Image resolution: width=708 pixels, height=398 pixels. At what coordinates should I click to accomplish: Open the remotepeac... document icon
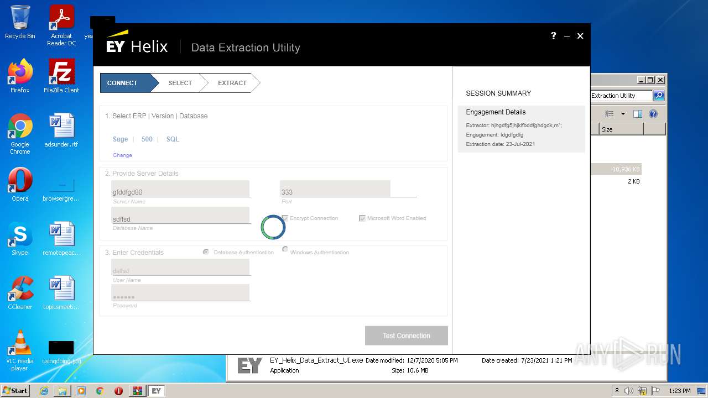click(61, 238)
